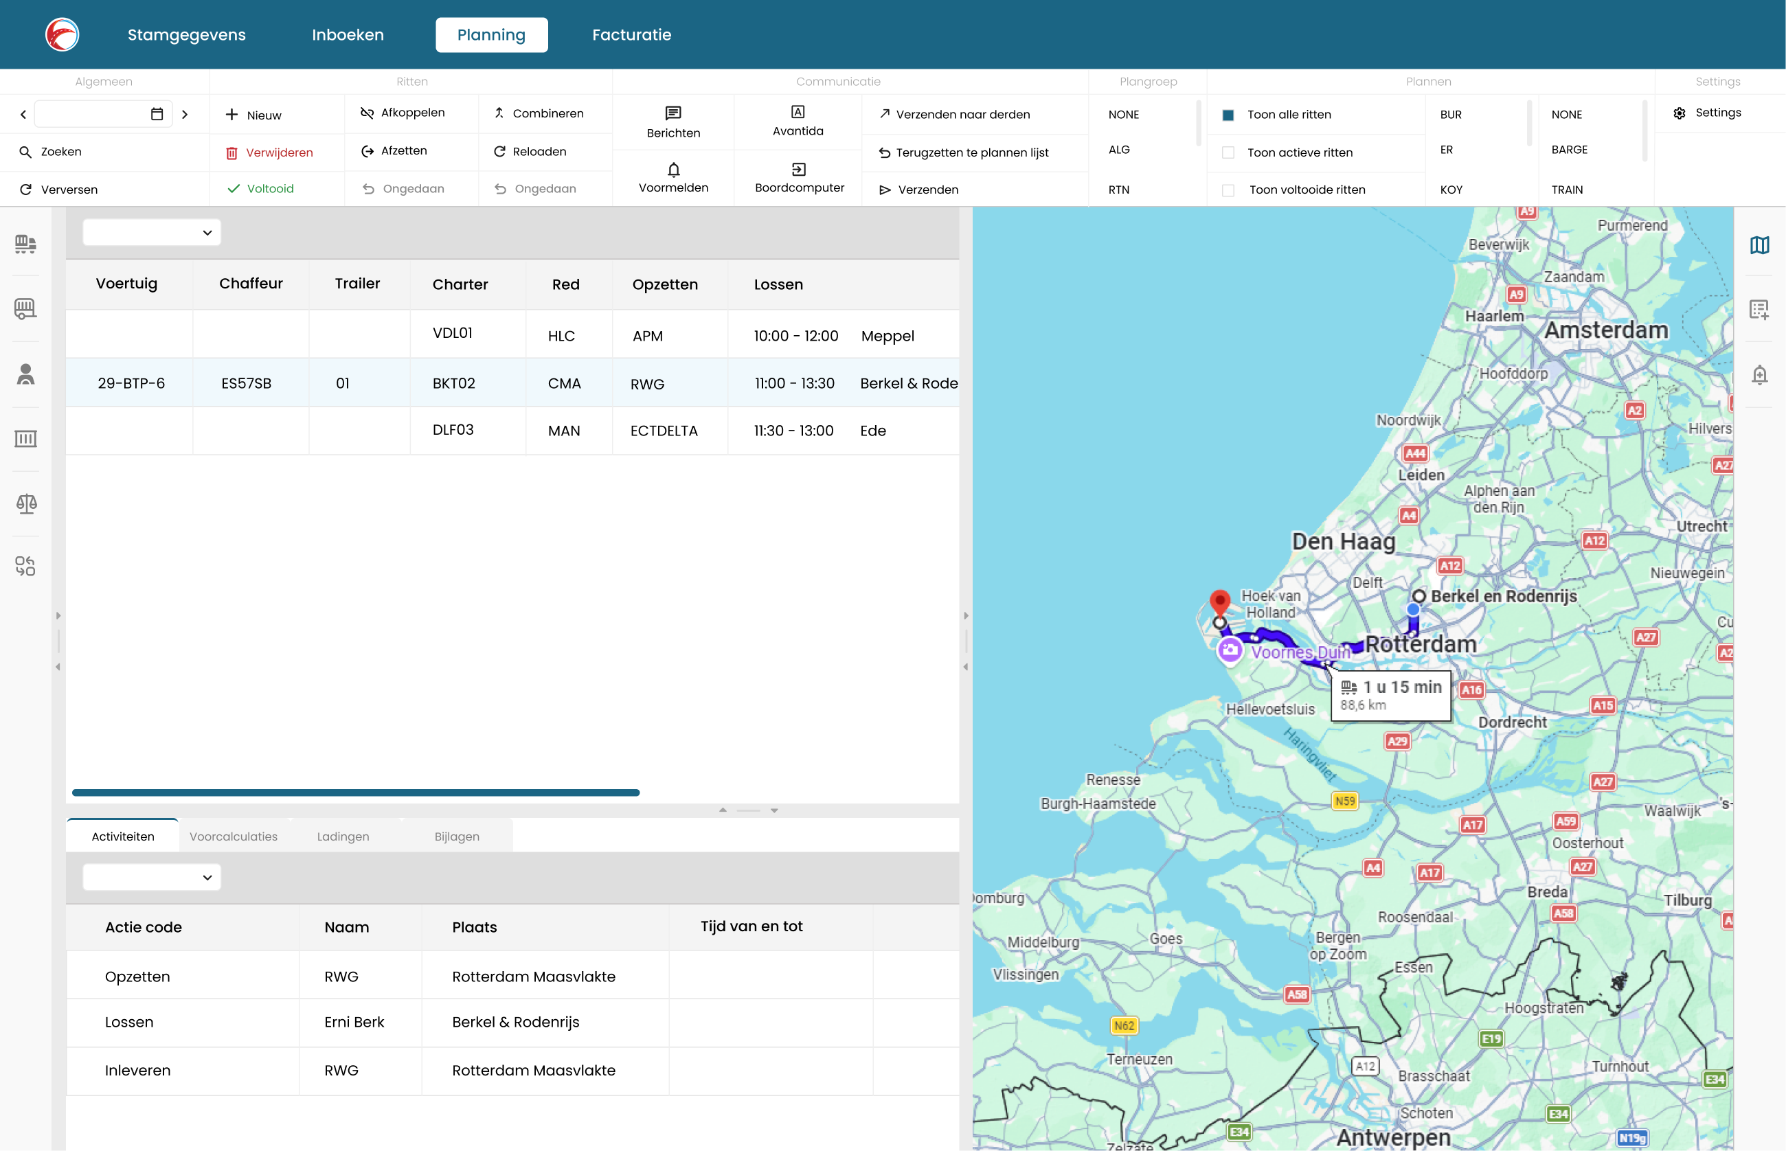Open Boordcomputer from the toolbar

(798, 177)
